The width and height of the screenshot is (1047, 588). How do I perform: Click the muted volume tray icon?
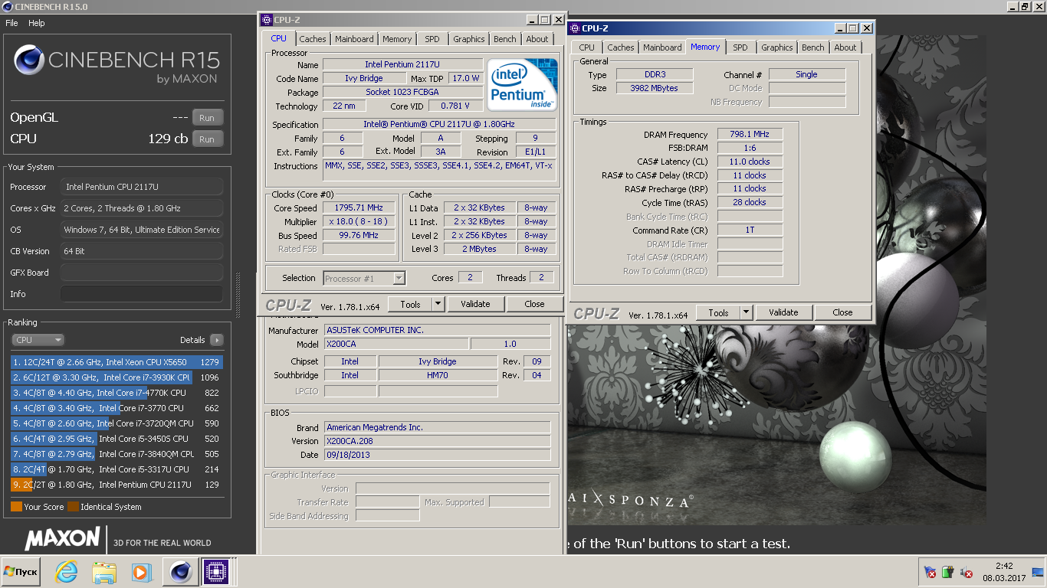(967, 572)
